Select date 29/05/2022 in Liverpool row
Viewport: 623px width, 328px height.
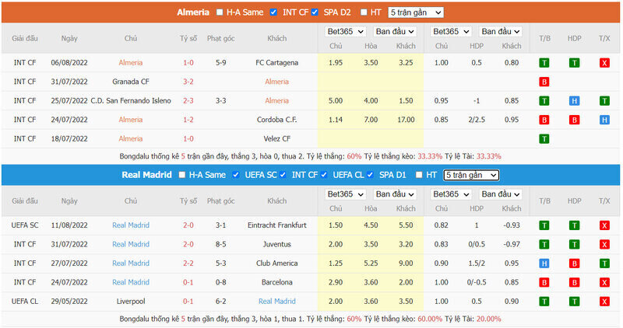[x=69, y=302]
